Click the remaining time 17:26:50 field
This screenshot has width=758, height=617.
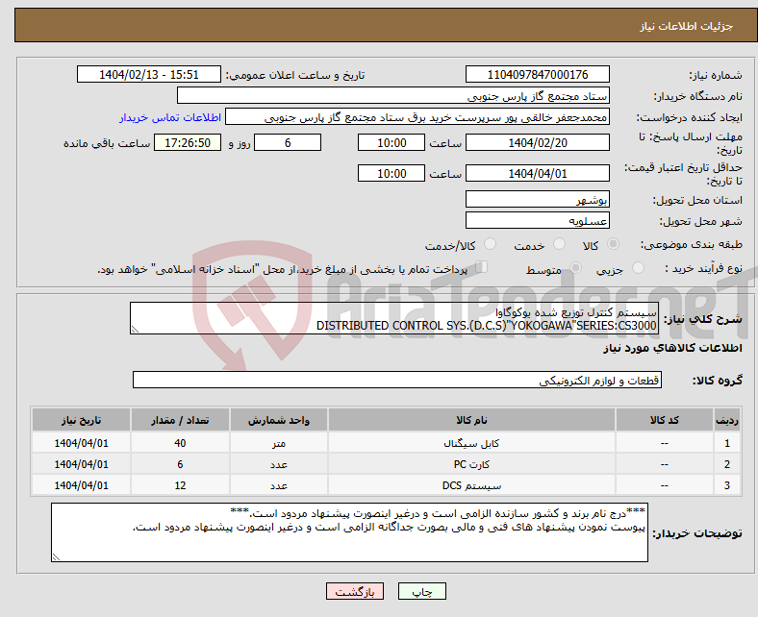coord(188,142)
